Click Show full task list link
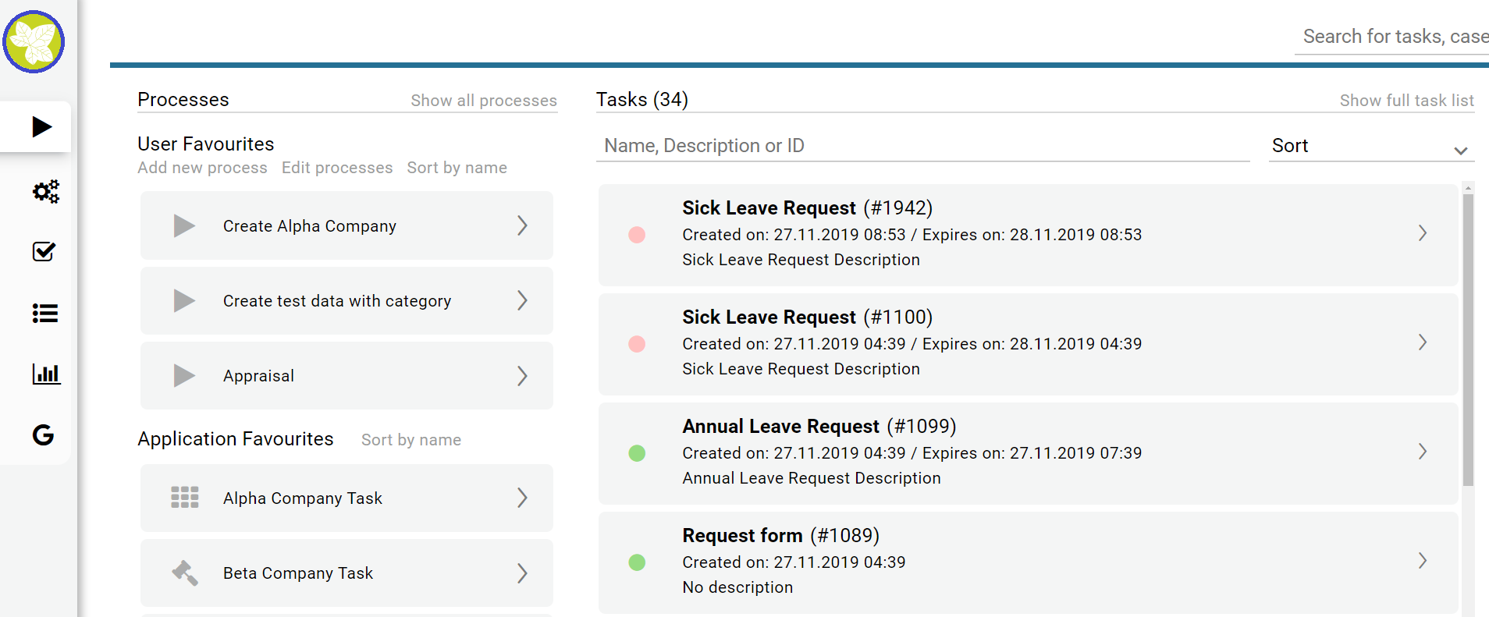 pyautogui.click(x=1407, y=101)
